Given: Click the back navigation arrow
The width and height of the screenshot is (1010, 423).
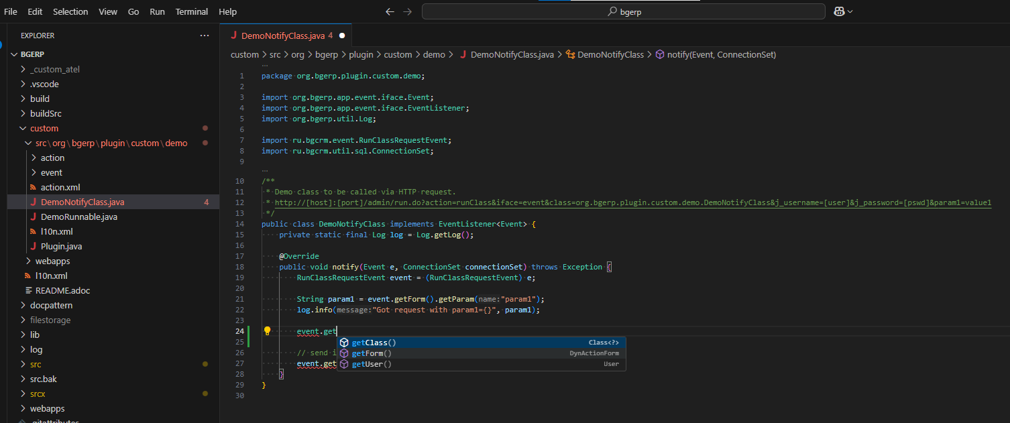Looking at the screenshot, I should 391,11.
